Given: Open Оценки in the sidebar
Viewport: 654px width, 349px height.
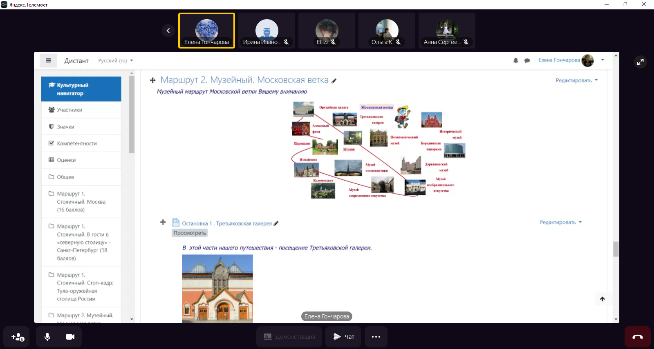Looking at the screenshot, I should (x=66, y=160).
